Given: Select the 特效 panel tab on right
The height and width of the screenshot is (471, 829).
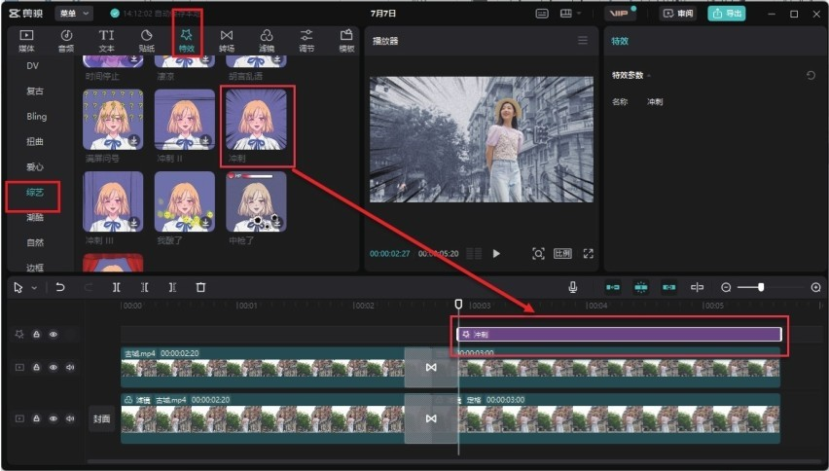Looking at the screenshot, I should pyautogui.click(x=620, y=41).
